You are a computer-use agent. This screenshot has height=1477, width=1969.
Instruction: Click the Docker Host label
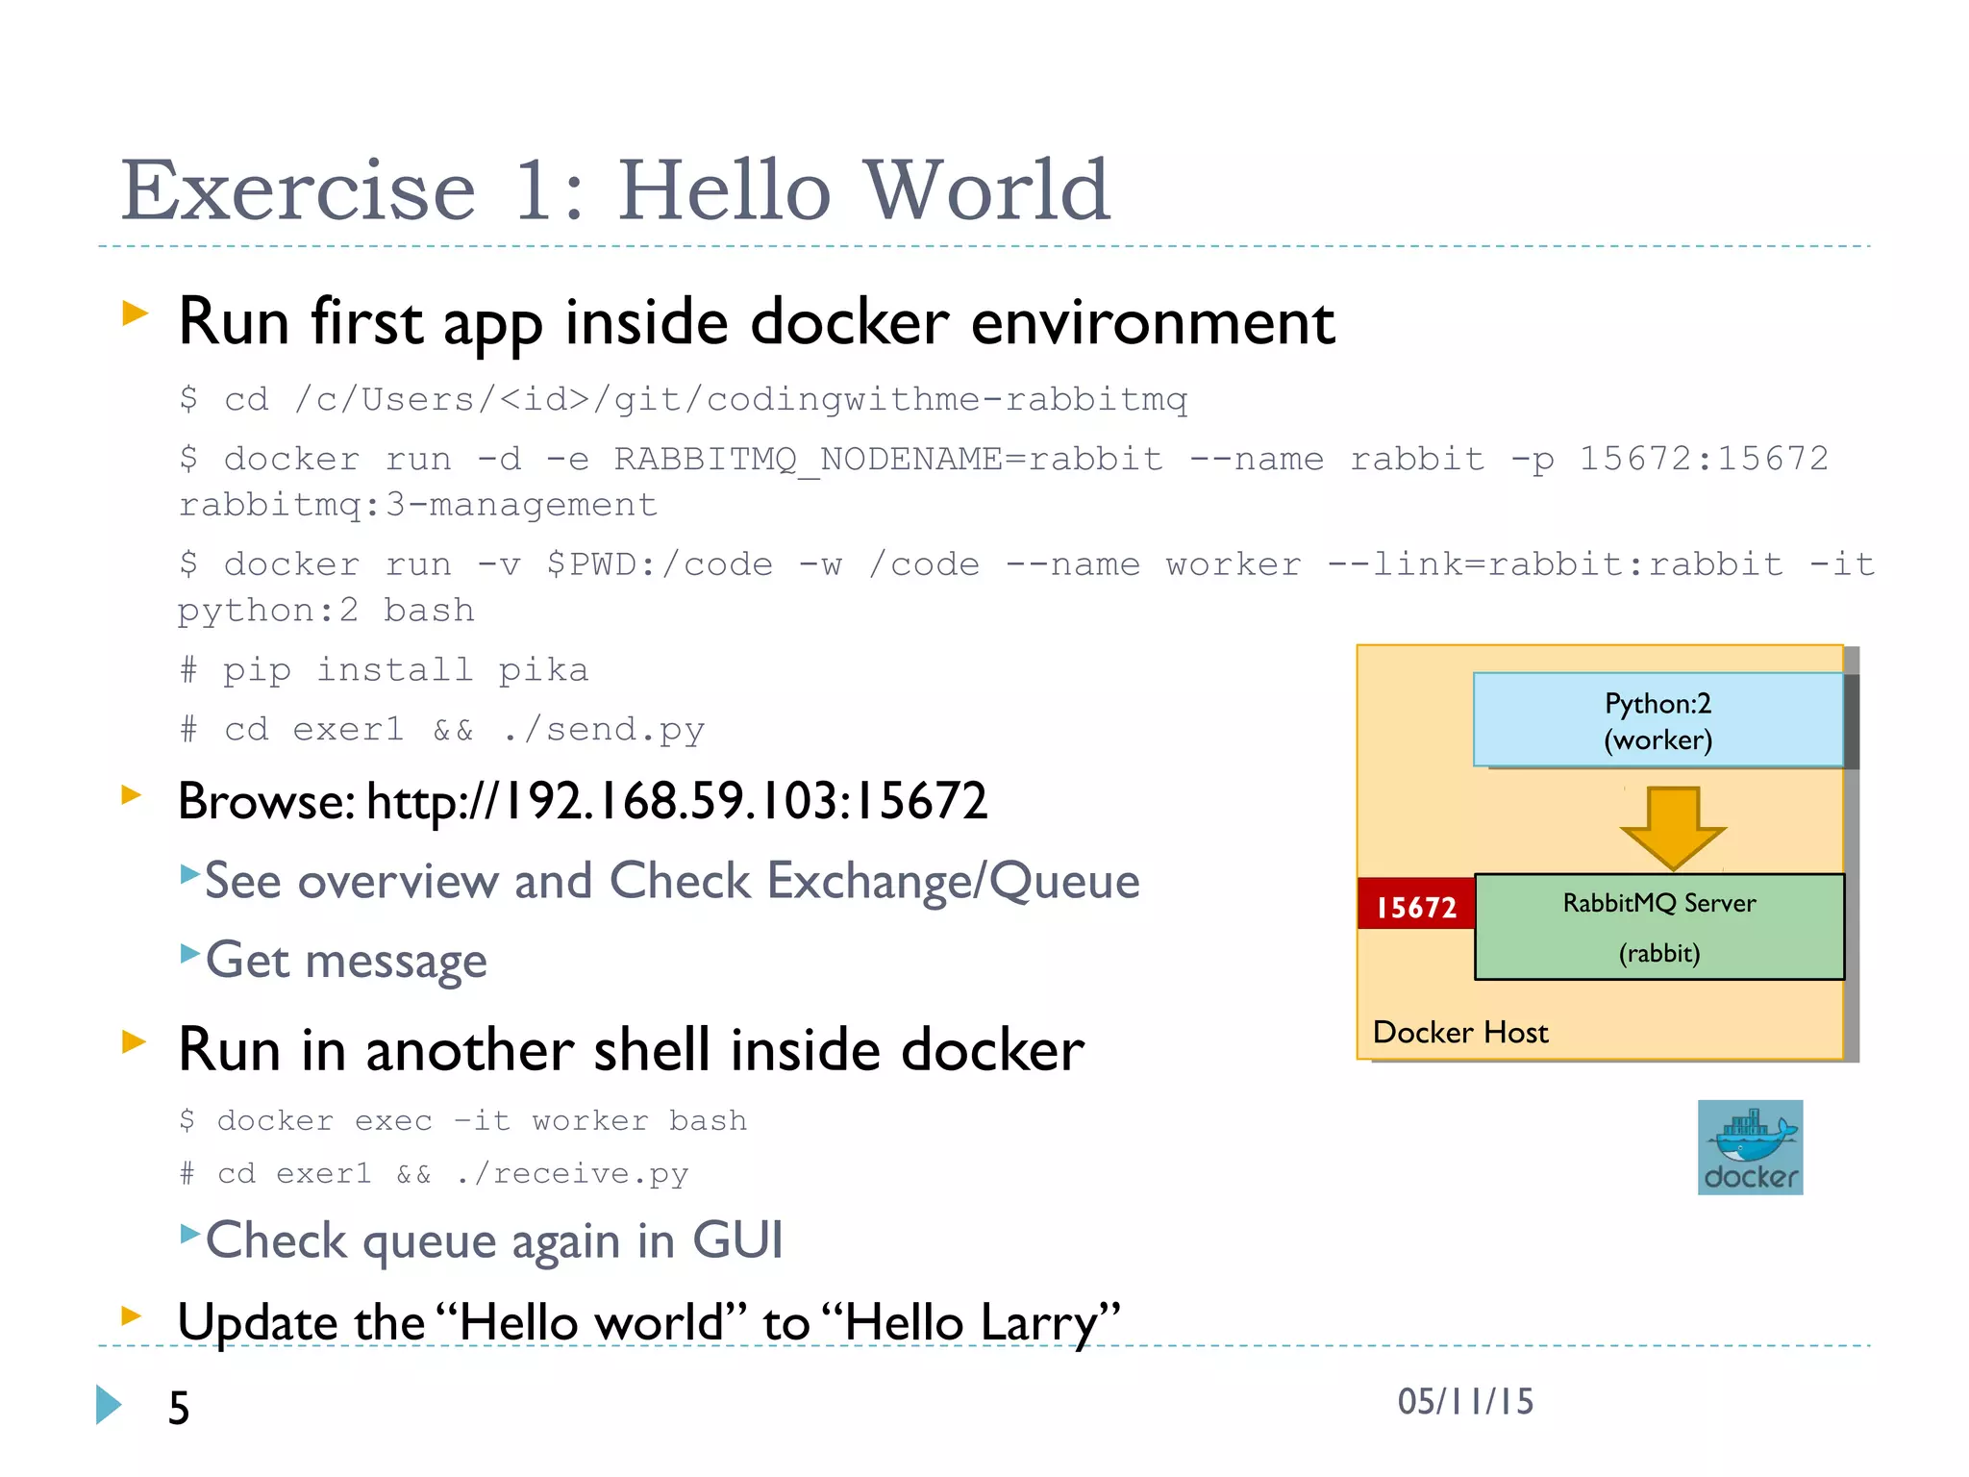pos(1459,1032)
